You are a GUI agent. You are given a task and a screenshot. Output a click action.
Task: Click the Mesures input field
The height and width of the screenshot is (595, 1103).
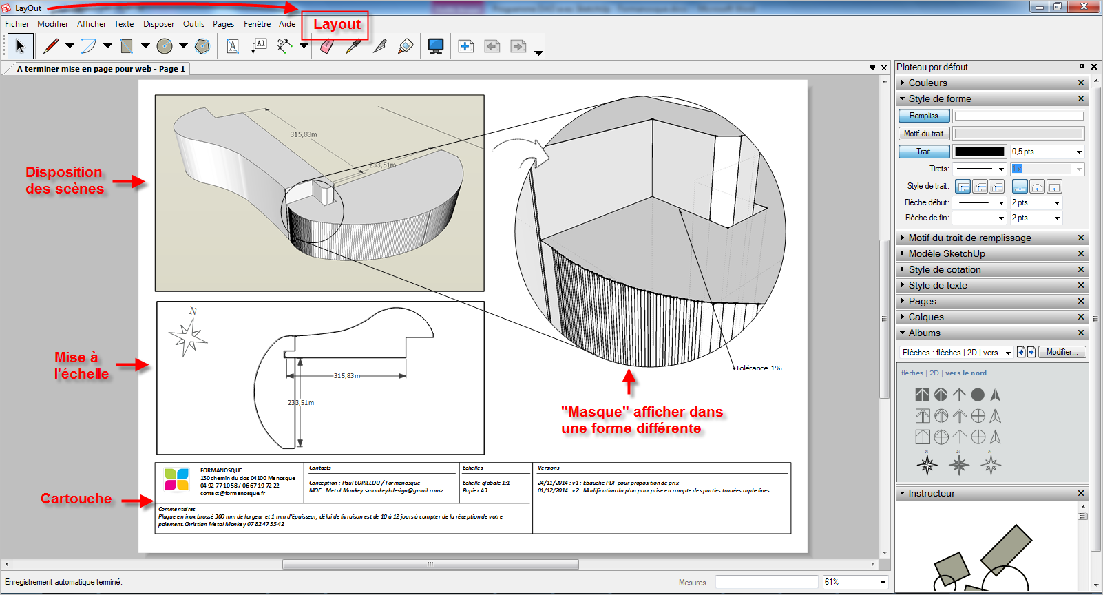tap(766, 582)
